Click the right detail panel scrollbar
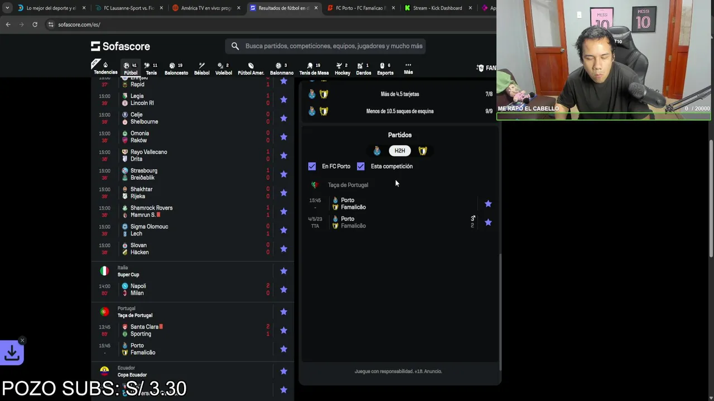 500,312
